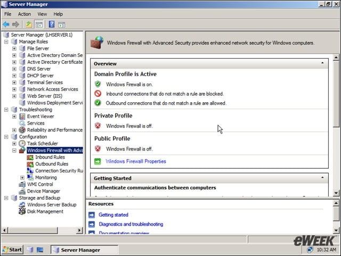Click the Task Scheduler clock icon
This screenshot has width=341, height=256.
pos(22,143)
